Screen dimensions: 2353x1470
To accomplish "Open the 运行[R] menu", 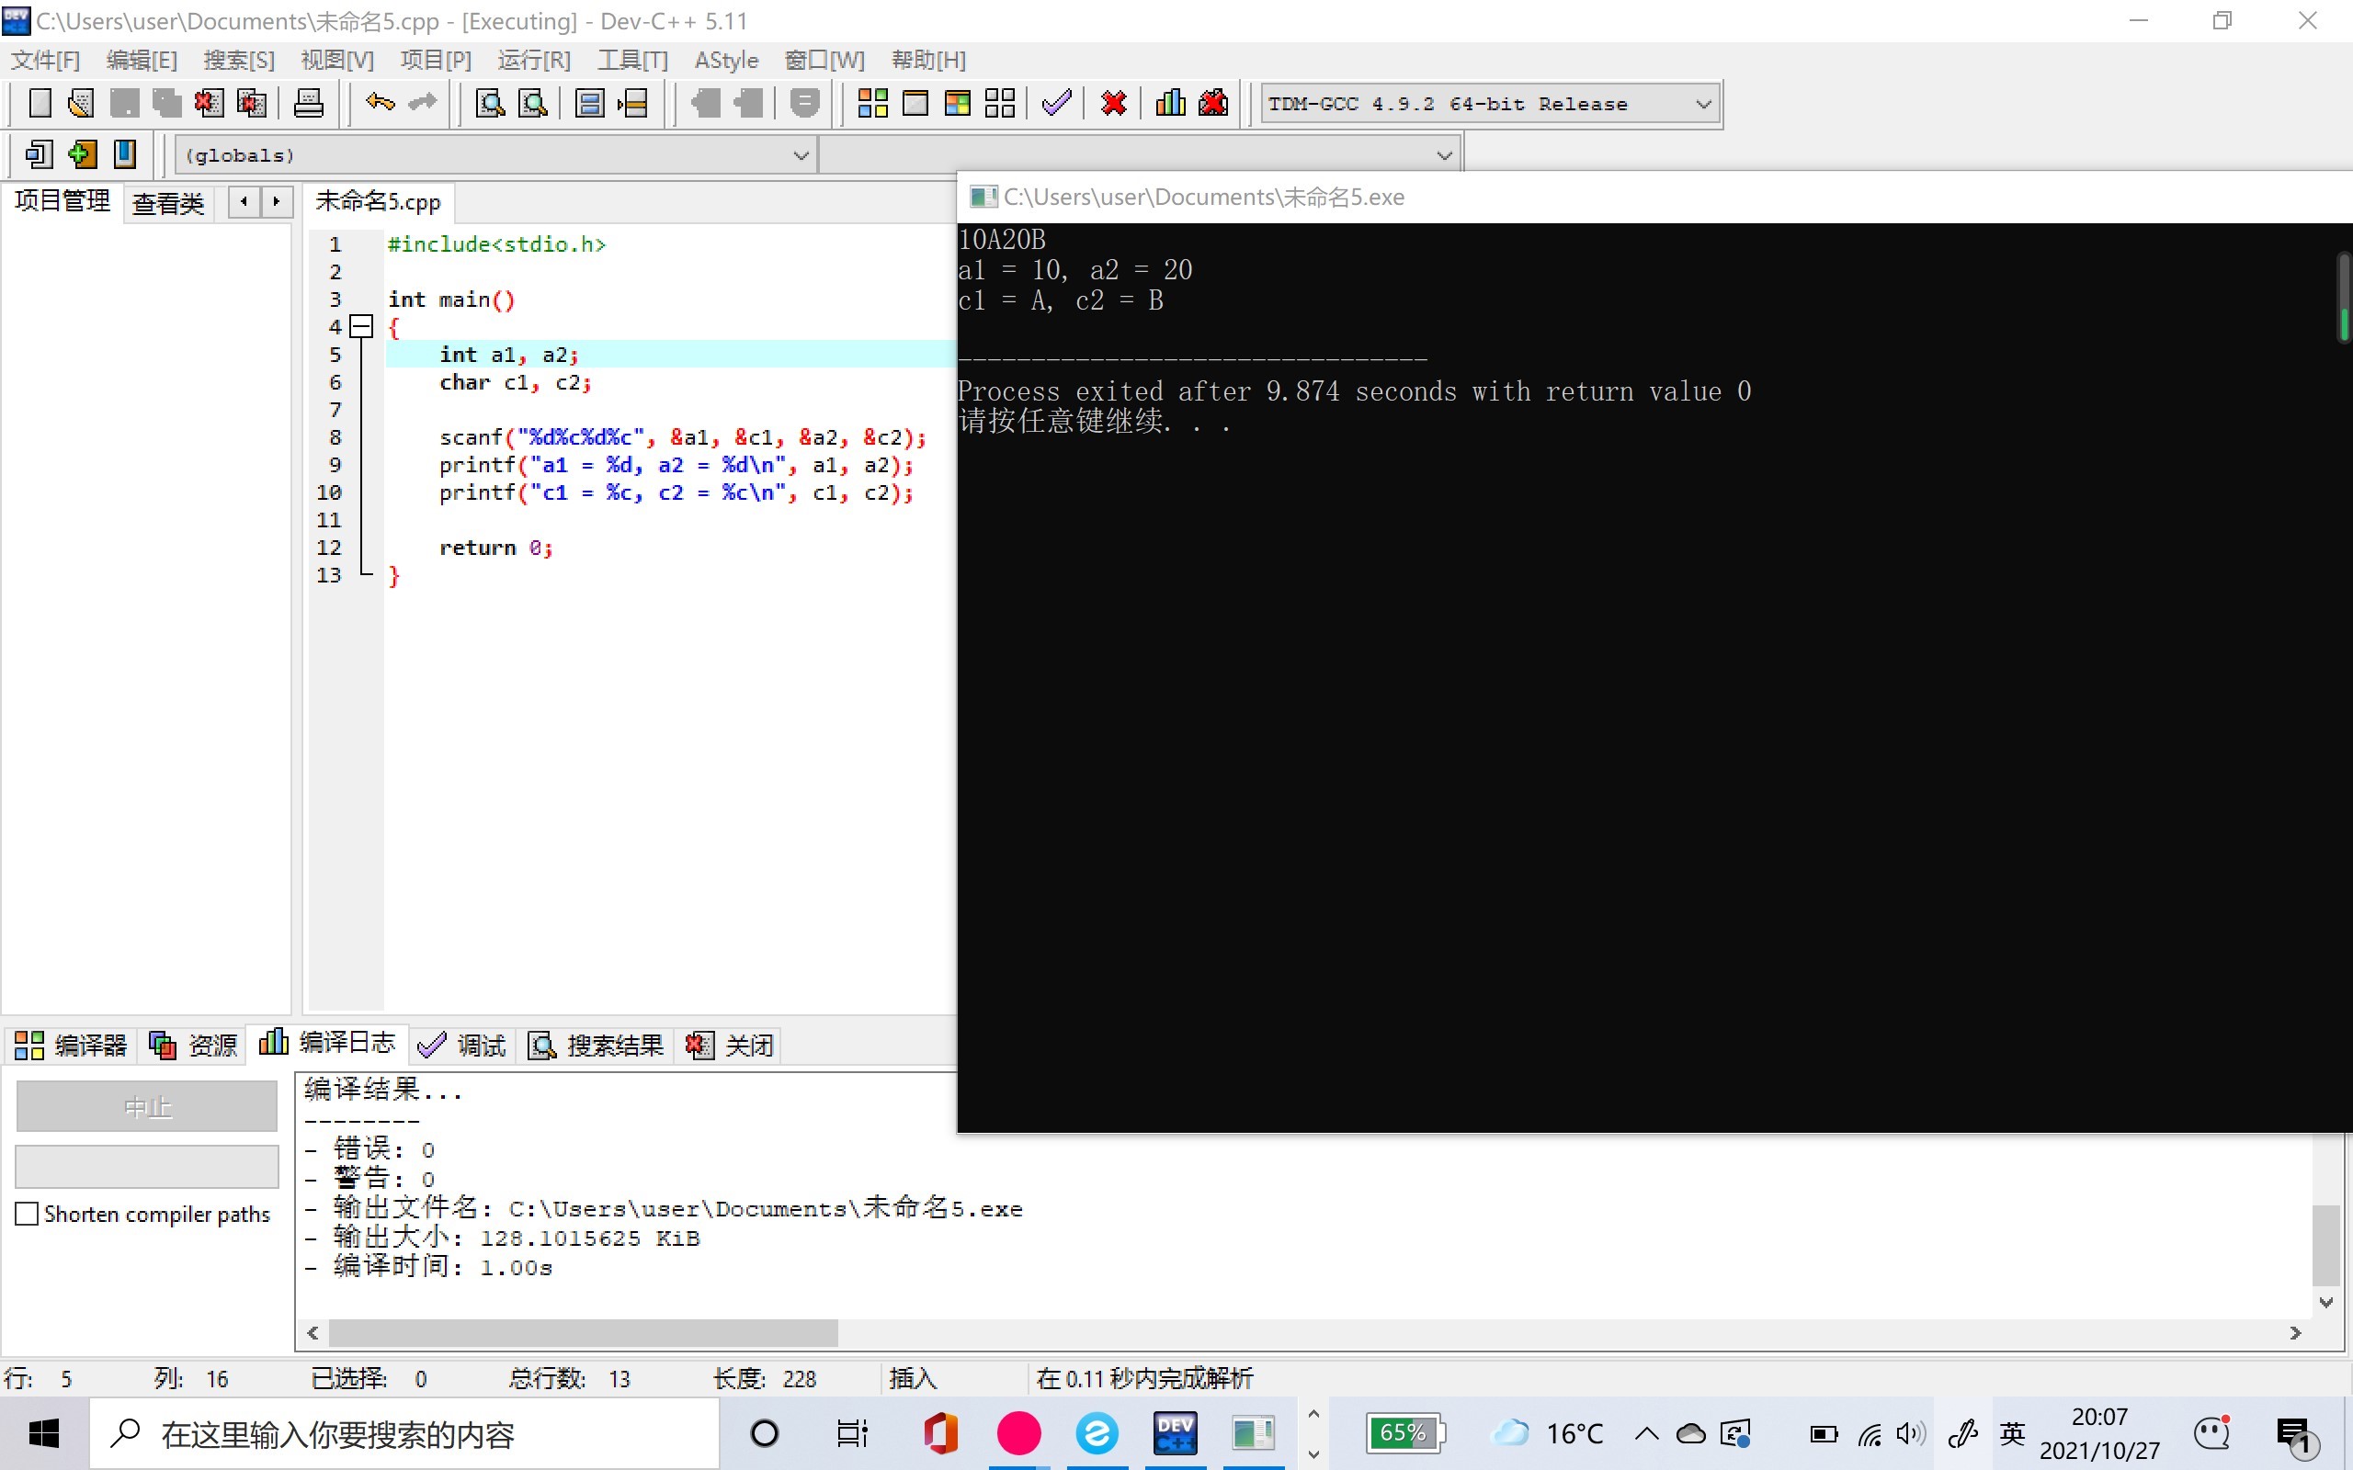I will click(534, 61).
